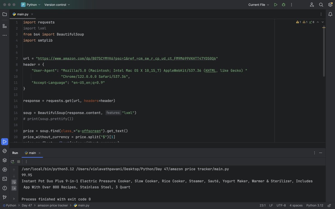
Task: Open the Git version control tool window
Action: (x=4, y=197)
